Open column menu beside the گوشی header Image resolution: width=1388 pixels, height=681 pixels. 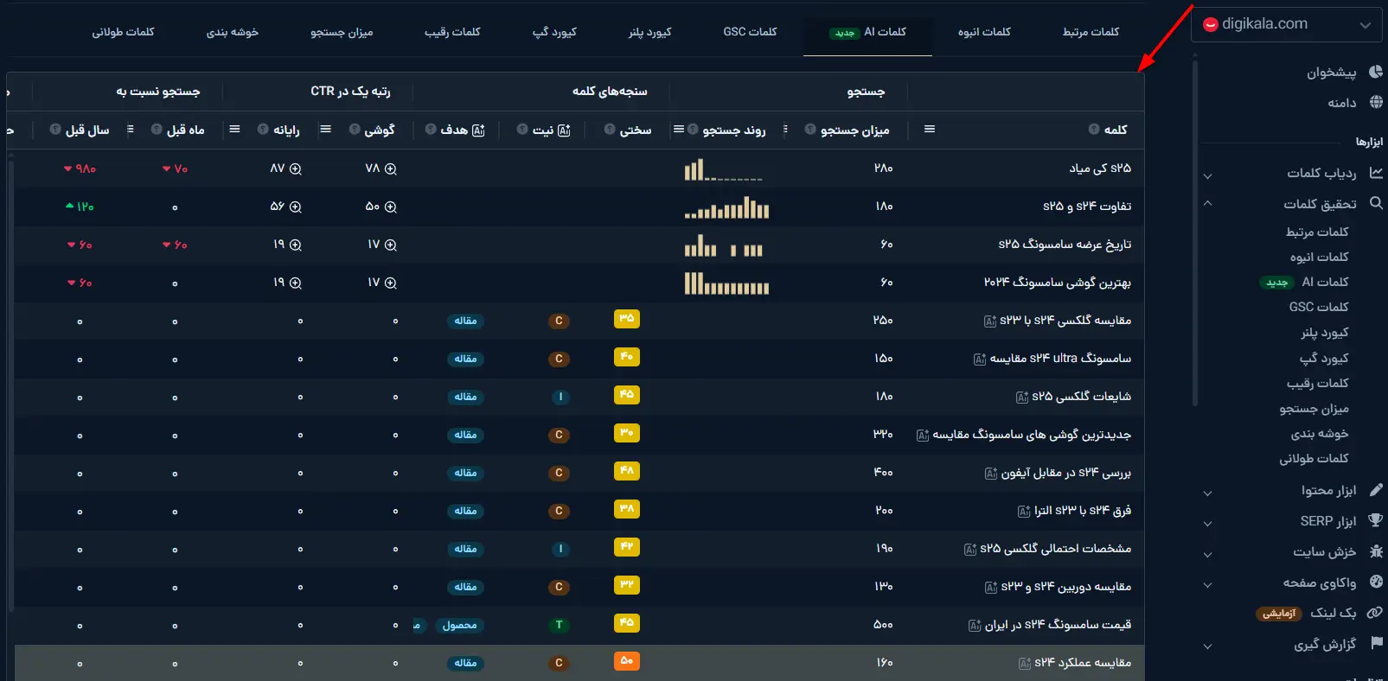pyautogui.click(x=326, y=130)
